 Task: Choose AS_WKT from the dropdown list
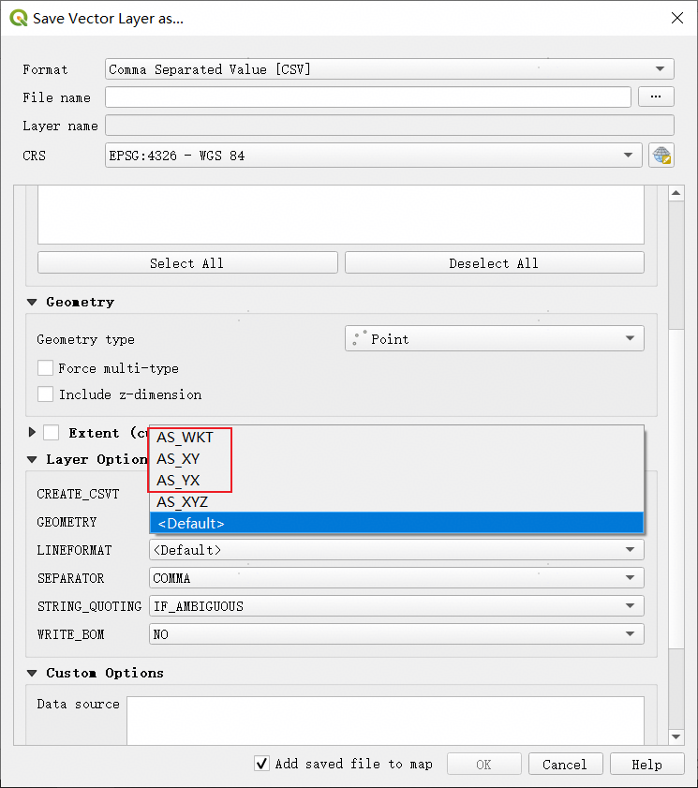point(185,438)
